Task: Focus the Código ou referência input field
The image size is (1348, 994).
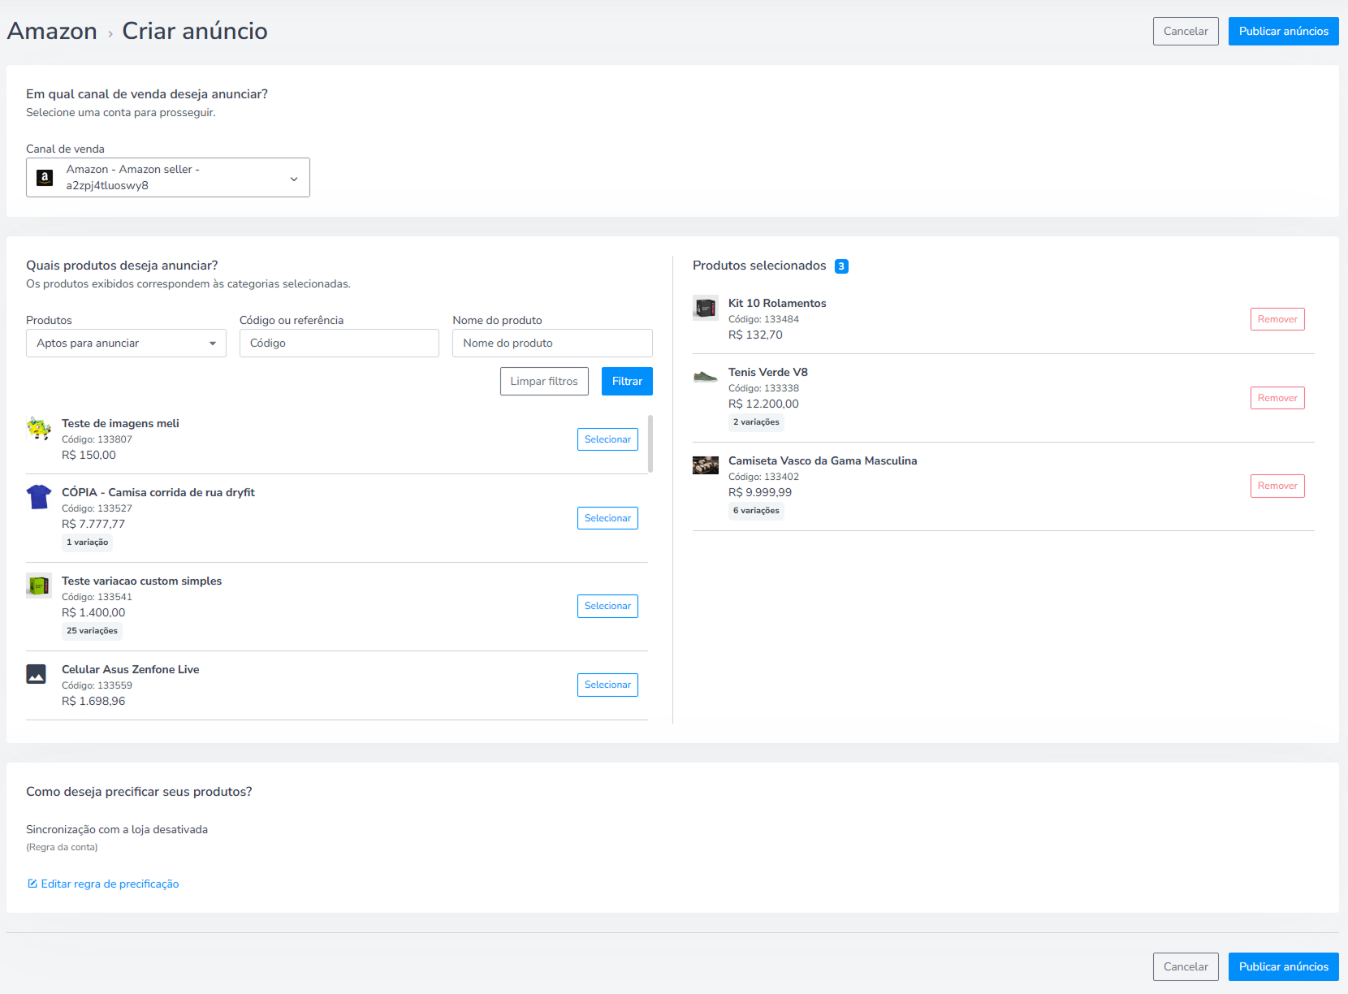Action: pos(339,343)
